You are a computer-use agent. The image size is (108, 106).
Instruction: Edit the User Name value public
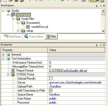[76, 98]
